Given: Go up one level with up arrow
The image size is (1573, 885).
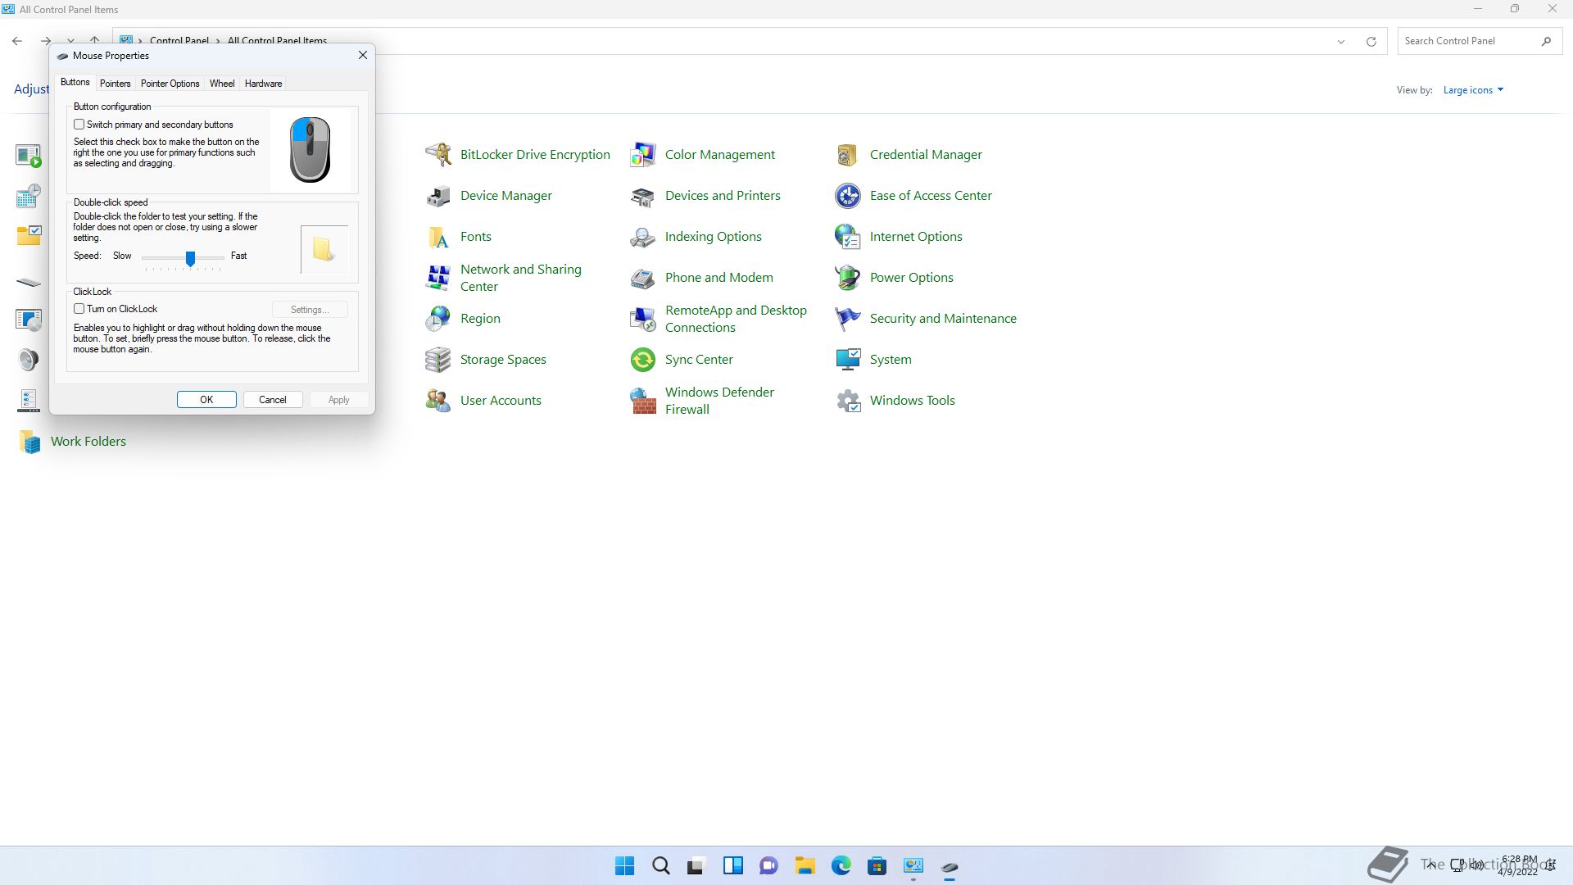Looking at the screenshot, I should coord(95,39).
